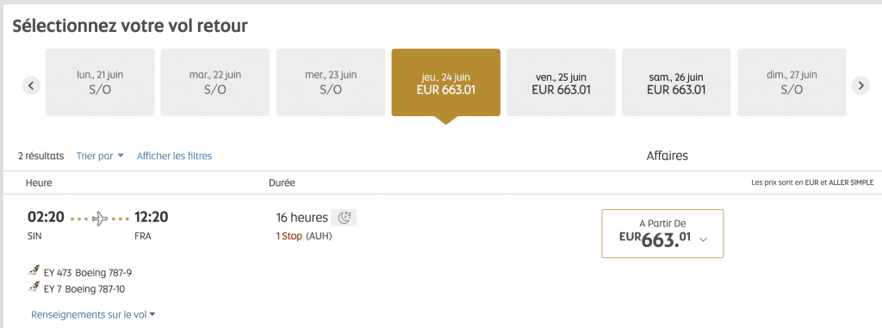Click the Etihad logo beside EY 473

pos(34,271)
